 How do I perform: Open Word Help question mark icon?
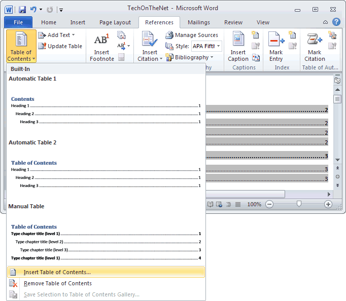(336, 22)
